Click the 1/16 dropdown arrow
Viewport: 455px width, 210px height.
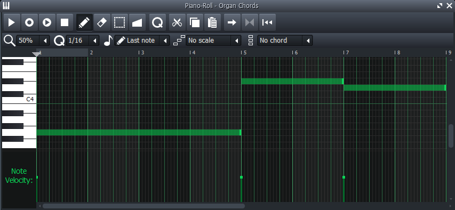point(94,41)
